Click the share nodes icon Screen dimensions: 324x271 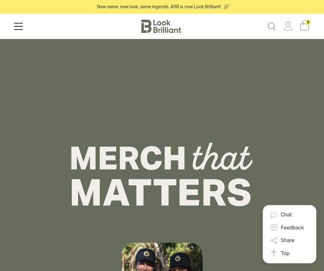coord(274,240)
